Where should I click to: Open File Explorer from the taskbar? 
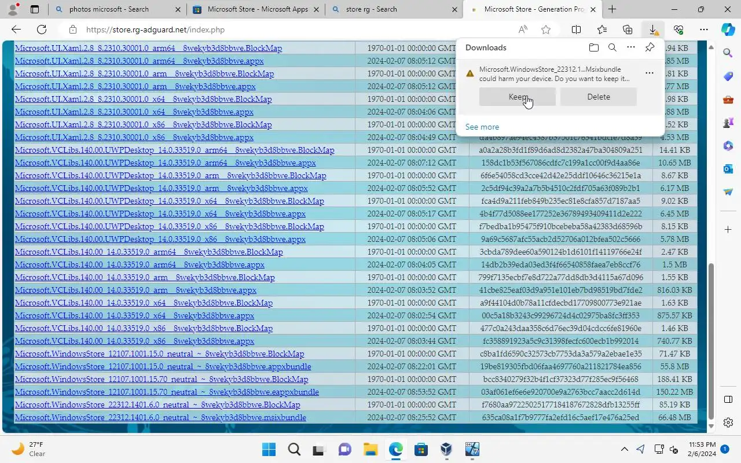click(x=370, y=449)
